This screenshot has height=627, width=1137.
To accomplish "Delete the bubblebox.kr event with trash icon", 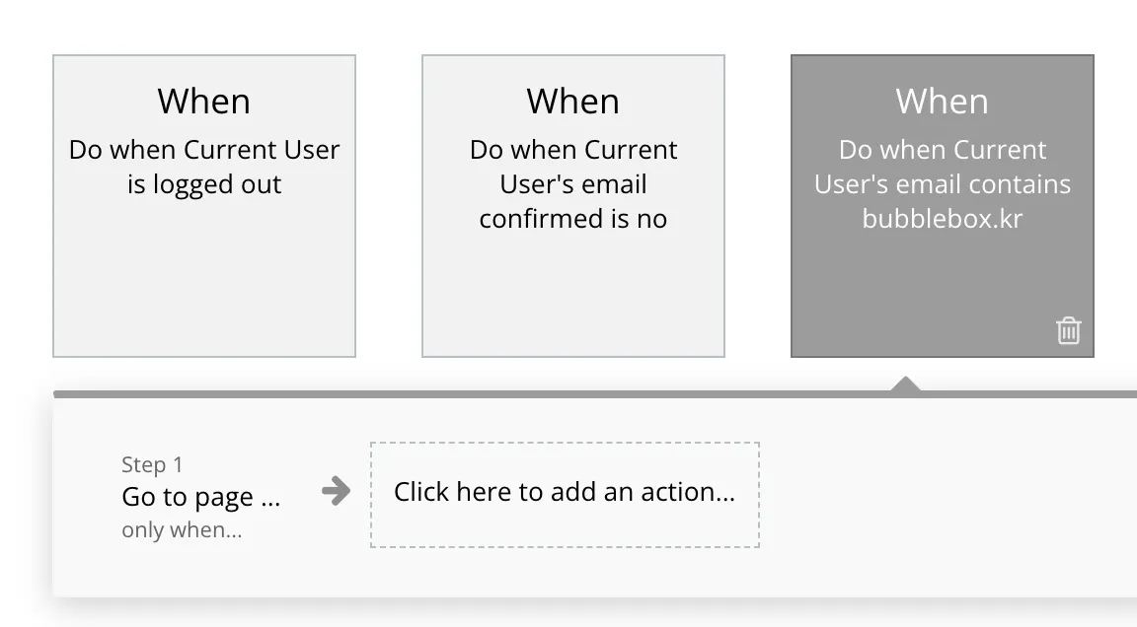I will pyautogui.click(x=1068, y=330).
